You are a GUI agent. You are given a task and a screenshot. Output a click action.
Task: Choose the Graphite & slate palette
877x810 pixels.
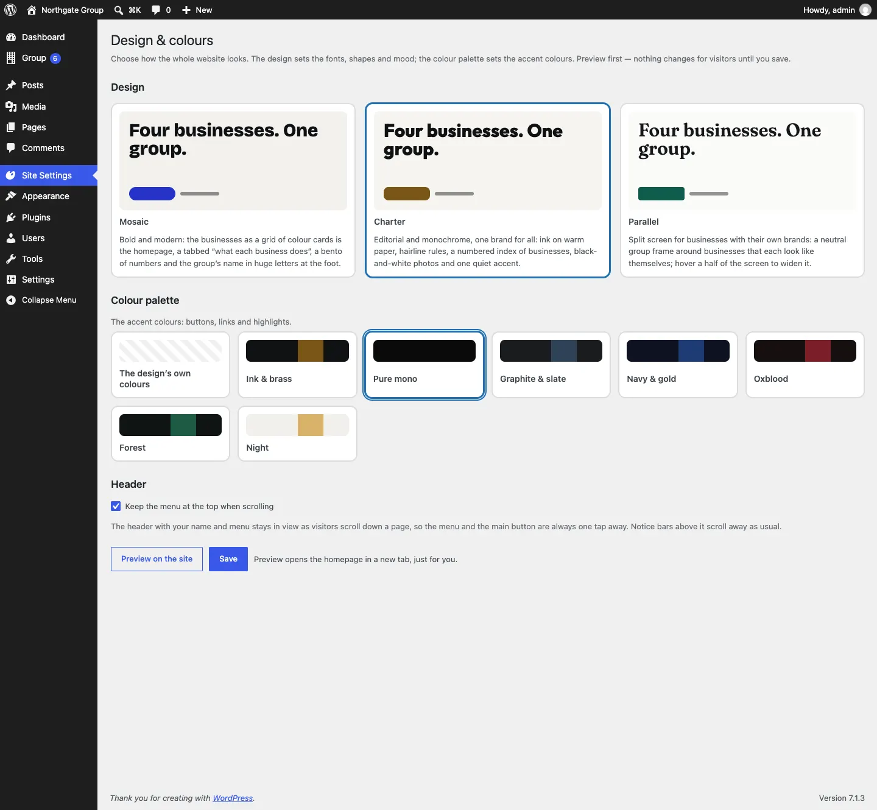pyautogui.click(x=551, y=365)
